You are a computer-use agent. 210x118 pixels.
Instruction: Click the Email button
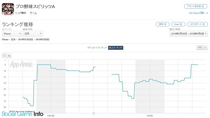point(178,24)
